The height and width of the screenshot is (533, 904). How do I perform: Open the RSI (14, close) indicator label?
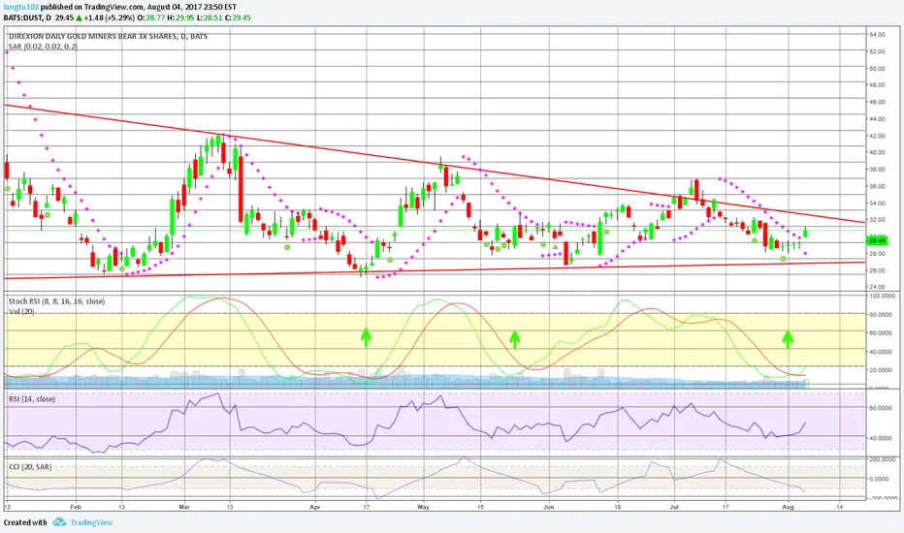(32, 398)
